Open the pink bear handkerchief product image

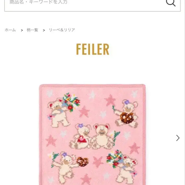(x=92, y=134)
